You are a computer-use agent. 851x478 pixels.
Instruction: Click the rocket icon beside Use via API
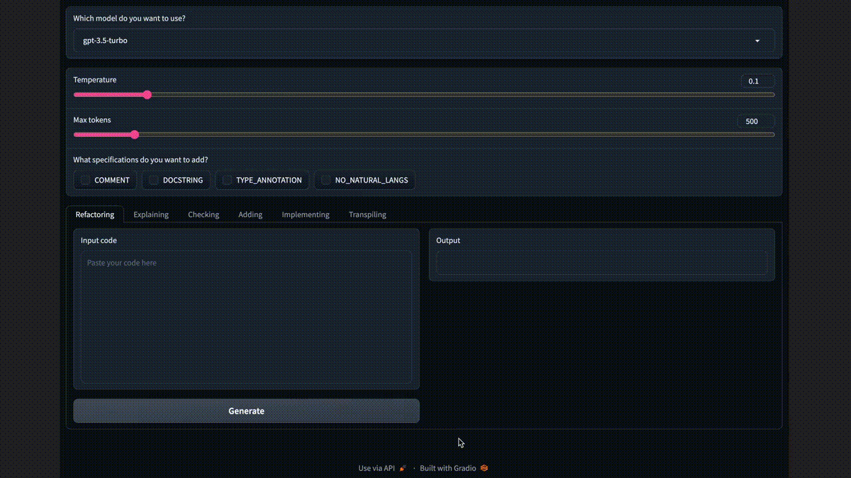402,468
